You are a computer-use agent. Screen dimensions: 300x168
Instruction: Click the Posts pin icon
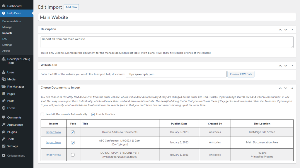point(4,101)
